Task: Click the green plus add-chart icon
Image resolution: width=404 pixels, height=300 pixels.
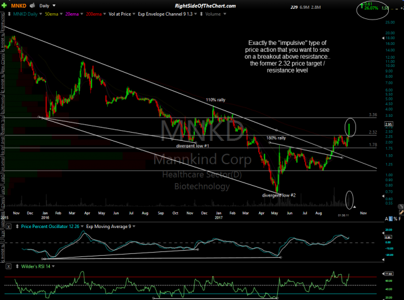Action: click(4, 6)
